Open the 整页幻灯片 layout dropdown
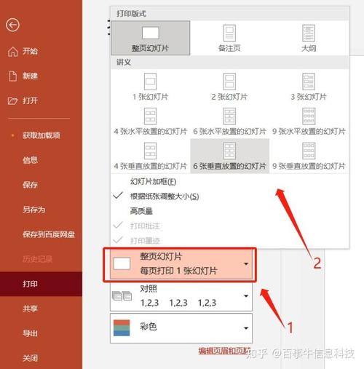 (x=181, y=264)
